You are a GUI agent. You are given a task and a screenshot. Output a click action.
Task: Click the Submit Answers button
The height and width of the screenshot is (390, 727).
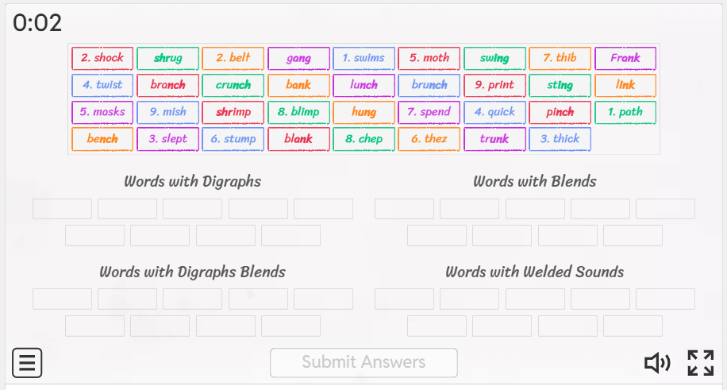tap(363, 363)
